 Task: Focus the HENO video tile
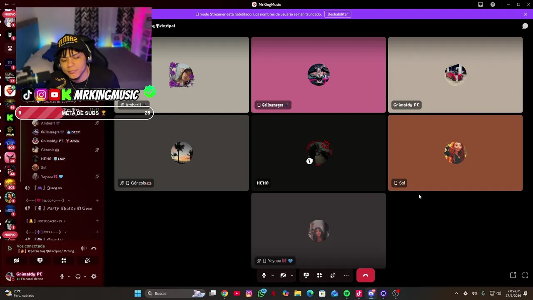[x=319, y=153]
